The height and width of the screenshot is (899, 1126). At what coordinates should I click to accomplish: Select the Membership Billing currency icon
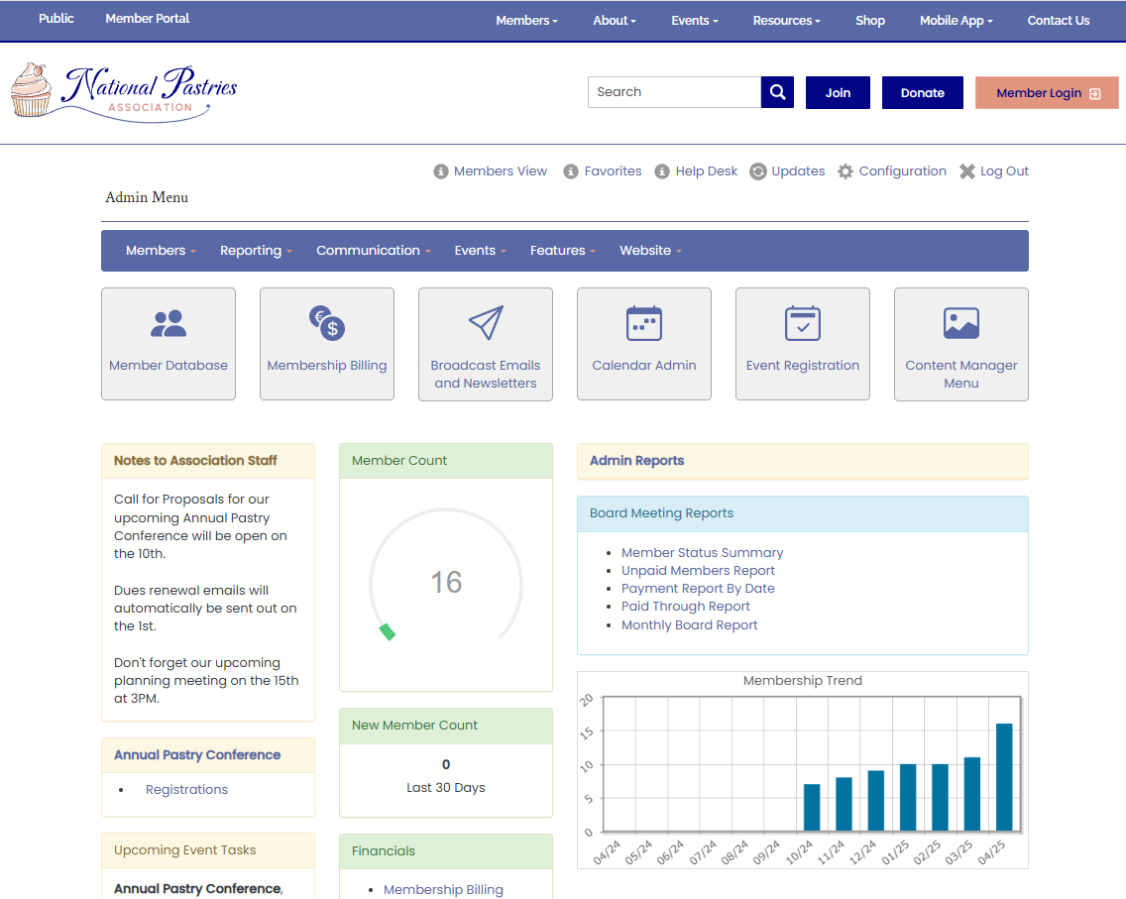coord(327,323)
